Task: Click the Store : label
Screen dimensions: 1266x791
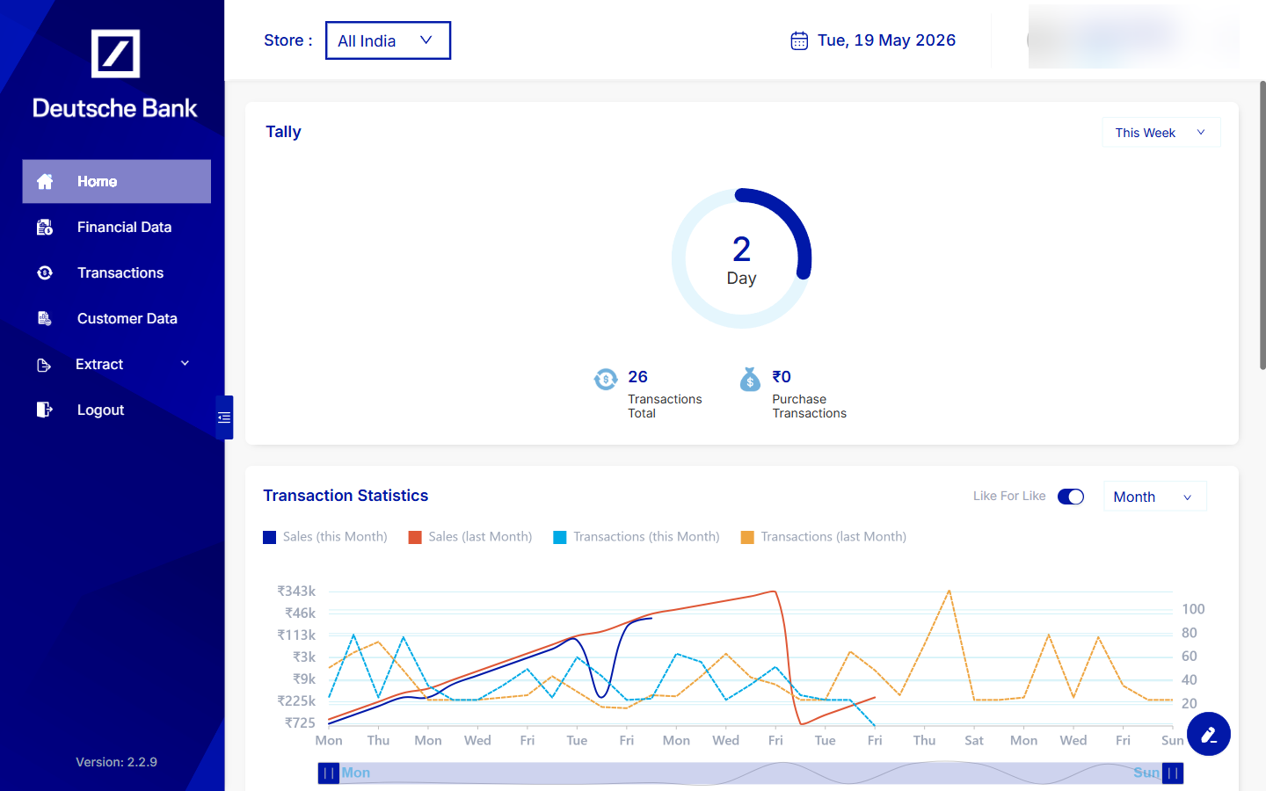Action: point(288,40)
